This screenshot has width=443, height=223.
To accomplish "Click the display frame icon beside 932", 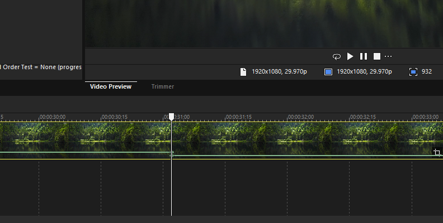I will [x=413, y=72].
